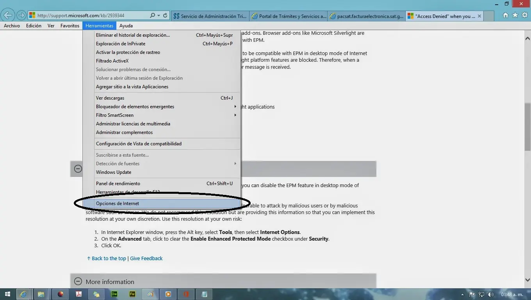Open the Windows Start button
The image size is (531, 300).
click(7, 294)
